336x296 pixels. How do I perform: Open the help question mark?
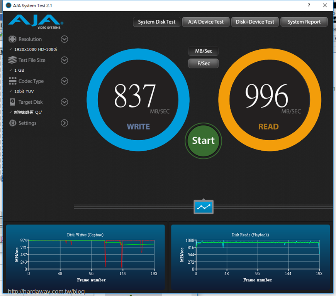click(309, 5)
